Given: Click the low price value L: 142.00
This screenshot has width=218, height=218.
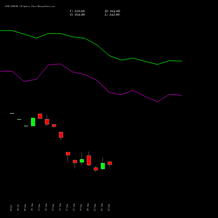Looking at the screenshot, I should 112,15.
